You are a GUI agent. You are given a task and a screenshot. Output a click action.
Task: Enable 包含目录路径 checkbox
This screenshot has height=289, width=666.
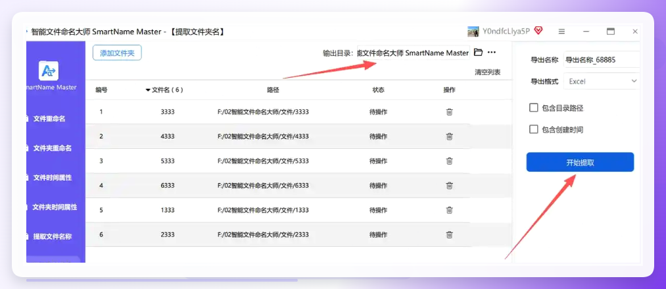[x=533, y=108]
